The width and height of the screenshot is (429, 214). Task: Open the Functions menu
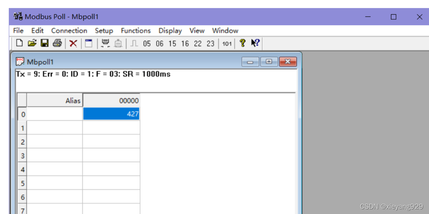tap(136, 31)
